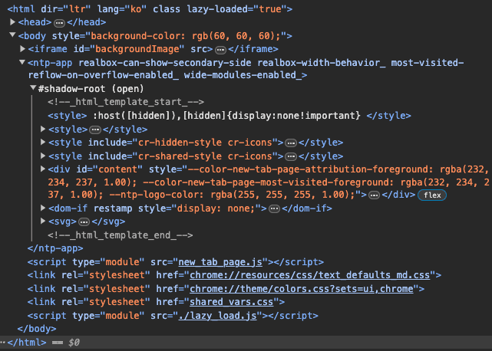This screenshot has width=492, height=351.
Task: Expand the div with id content
Action: (x=43, y=169)
